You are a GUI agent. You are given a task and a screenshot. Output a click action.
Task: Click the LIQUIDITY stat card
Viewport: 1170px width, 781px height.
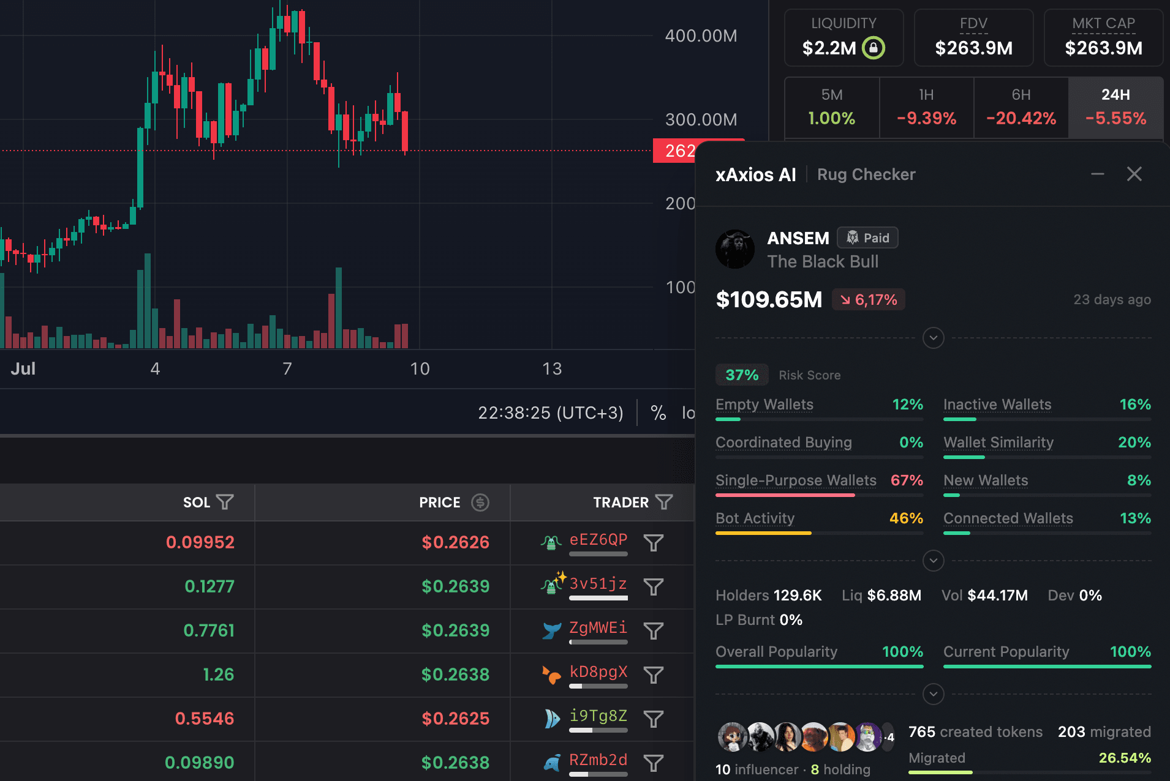coord(844,38)
